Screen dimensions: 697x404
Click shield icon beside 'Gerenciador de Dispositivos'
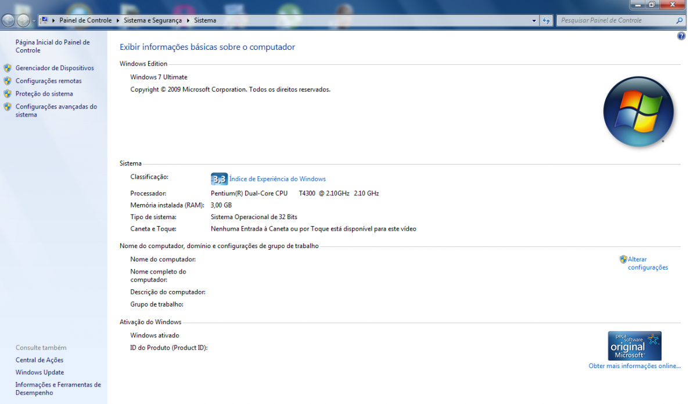point(8,68)
